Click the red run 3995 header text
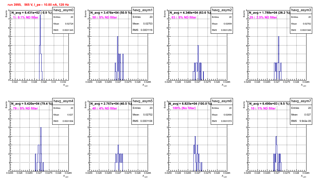 (38, 4)
